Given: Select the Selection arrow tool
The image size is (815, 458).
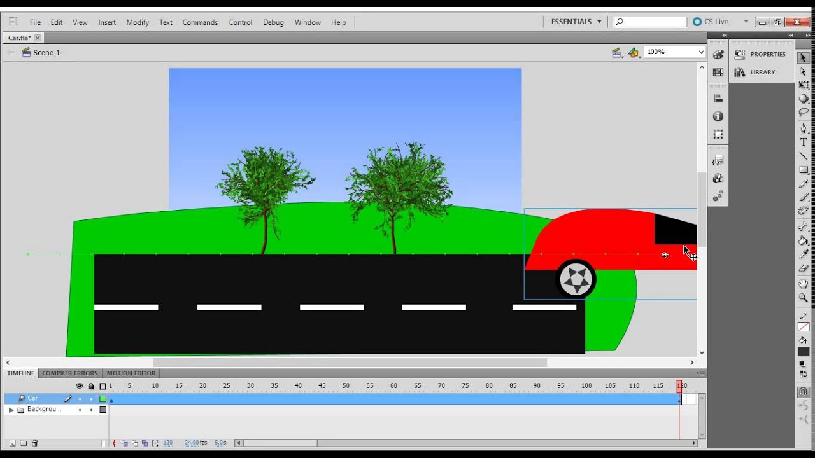Looking at the screenshot, I should pyautogui.click(x=804, y=58).
